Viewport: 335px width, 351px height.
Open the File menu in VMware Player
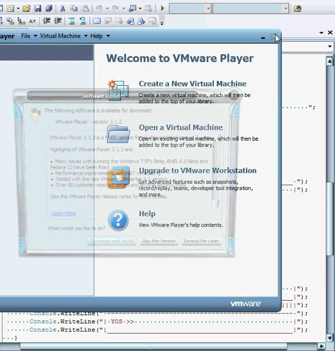tap(29, 36)
